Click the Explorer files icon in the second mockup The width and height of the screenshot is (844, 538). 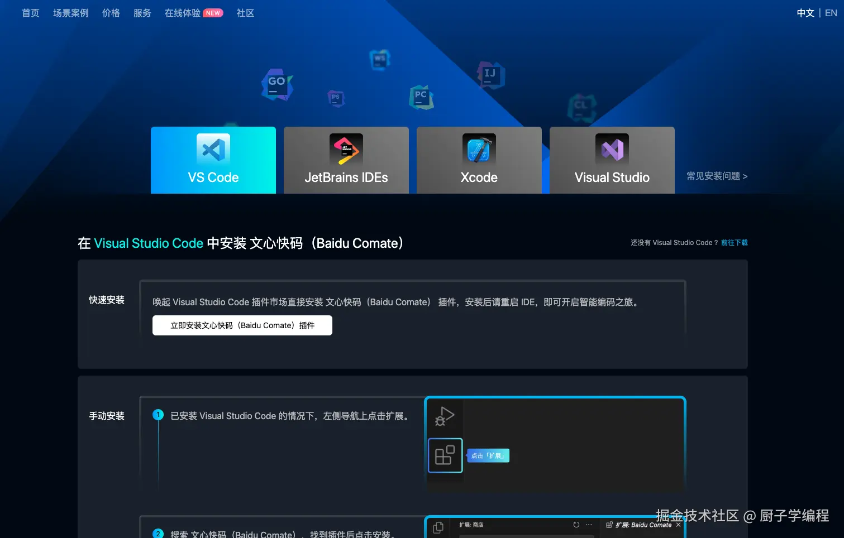[438, 526]
